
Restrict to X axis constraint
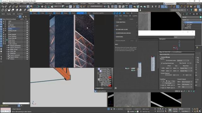click(152, 7)
